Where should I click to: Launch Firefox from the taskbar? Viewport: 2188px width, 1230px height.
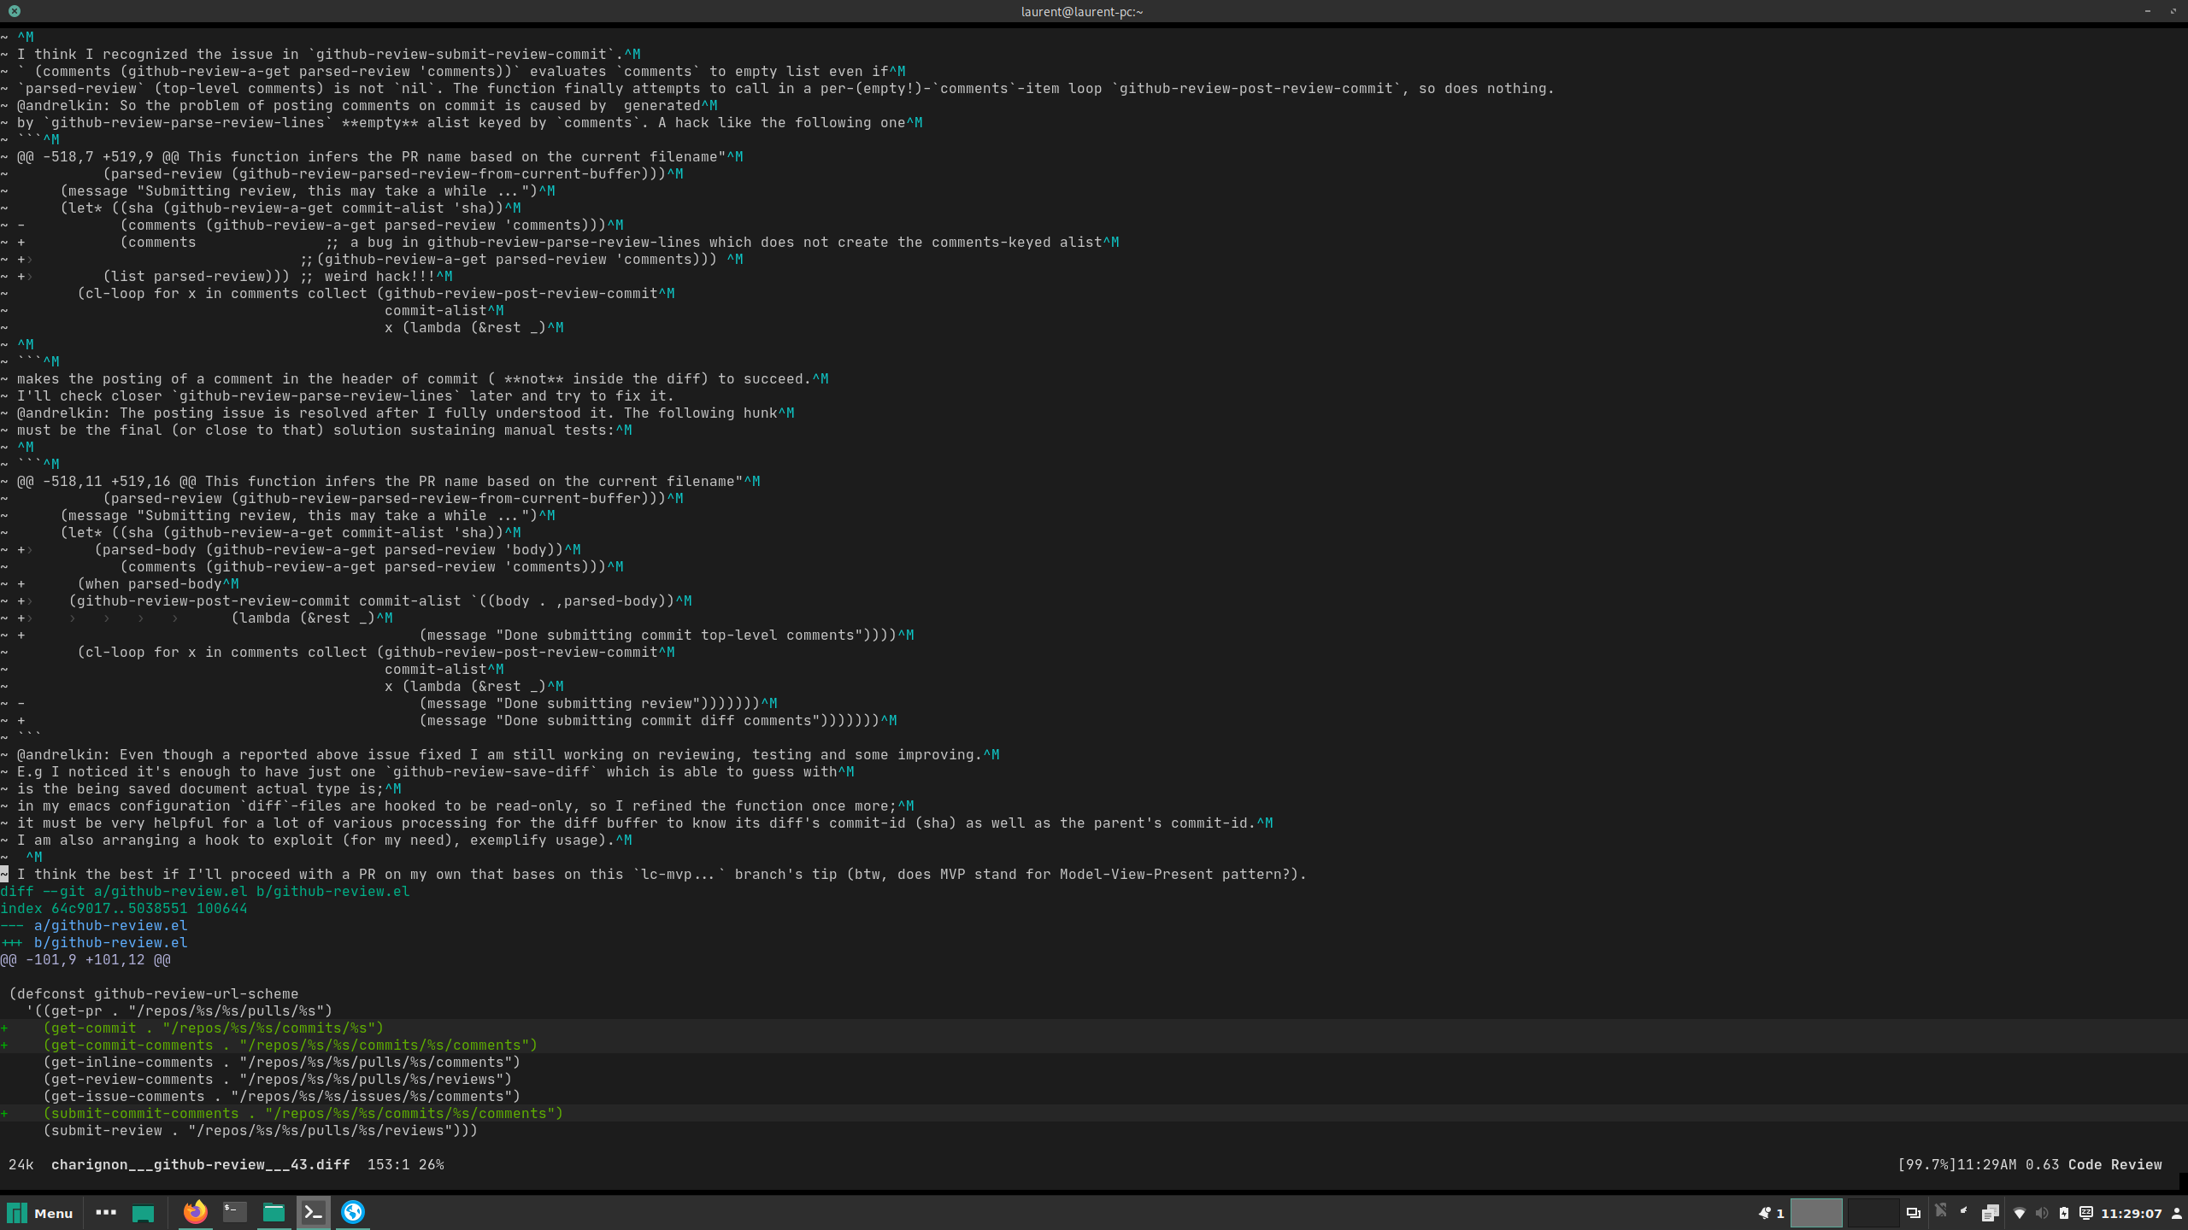(195, 1212)
